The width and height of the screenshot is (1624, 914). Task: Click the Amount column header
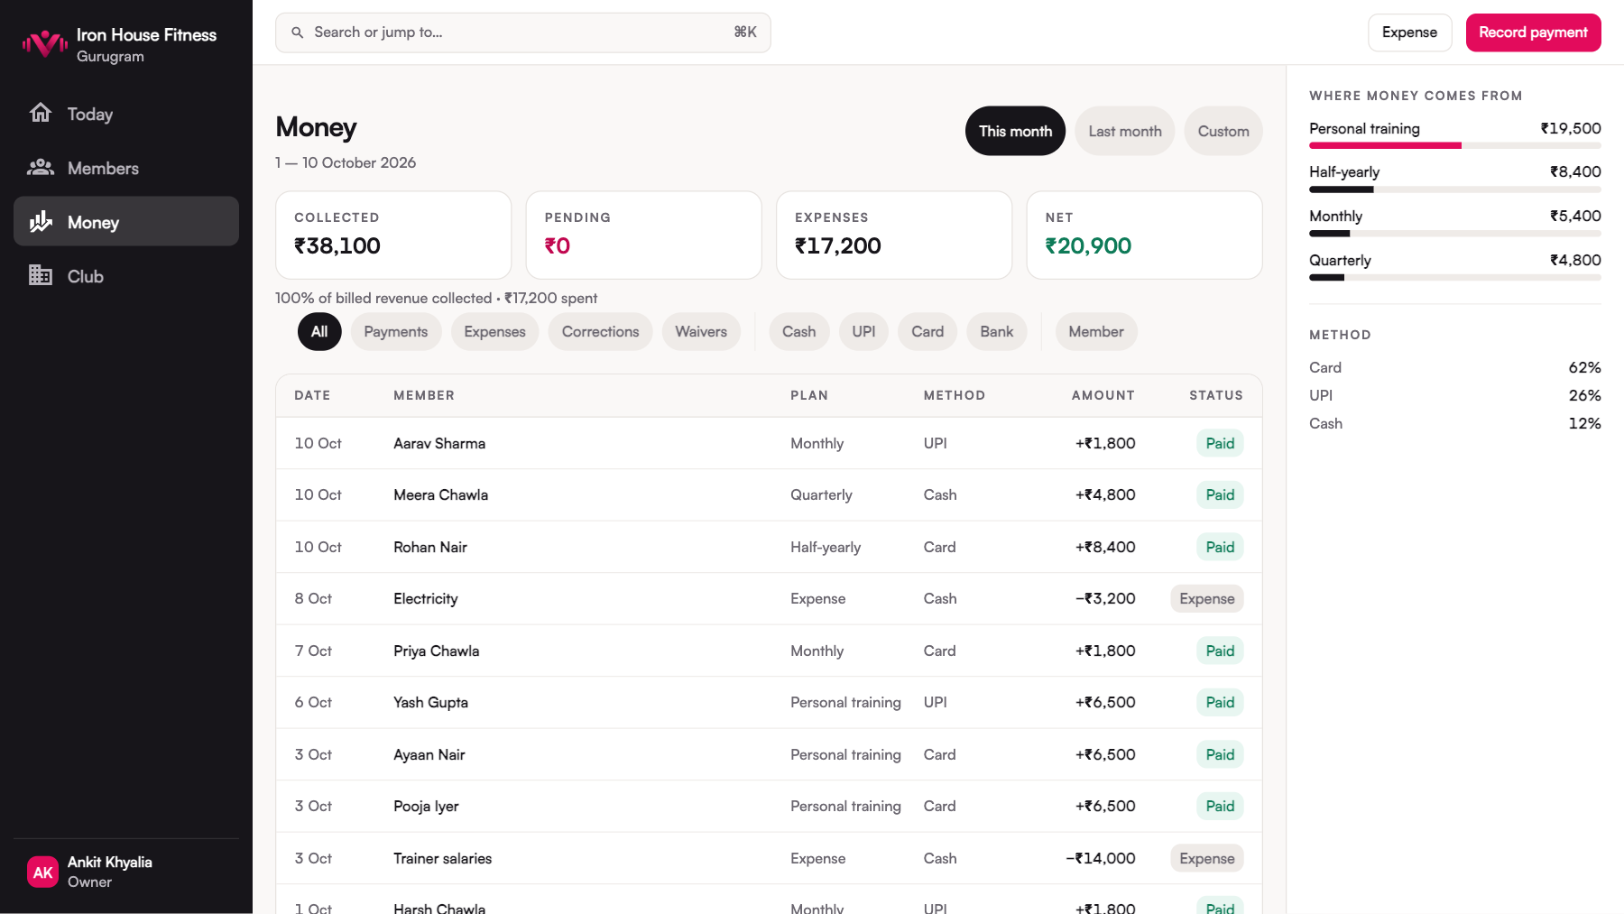(x=1103, y=395)
